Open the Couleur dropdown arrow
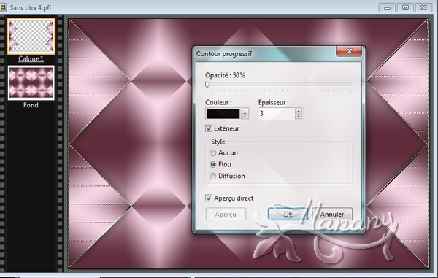 245,114
